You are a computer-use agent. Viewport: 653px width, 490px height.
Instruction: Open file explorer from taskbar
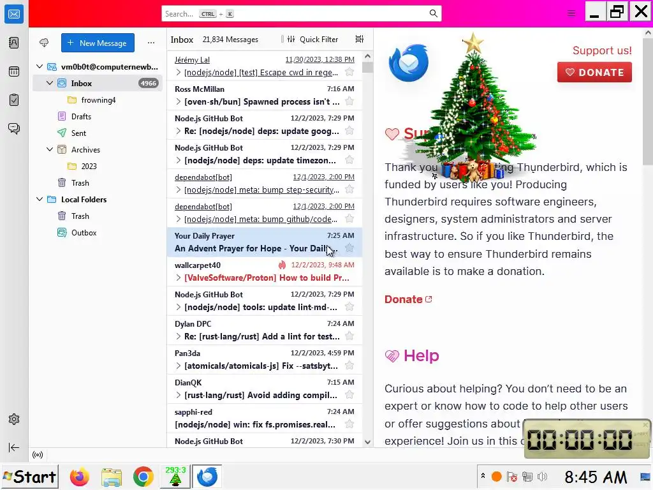pyautogui.click(x=111, y=477)
